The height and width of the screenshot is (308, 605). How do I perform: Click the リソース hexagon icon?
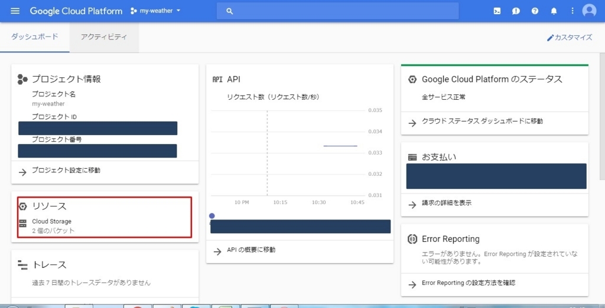pyautogui.click(x=23, y=207)
